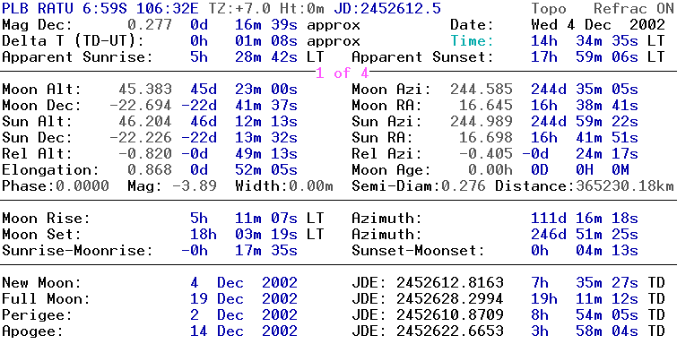This screenshot has width=677, height=344.
Task: Click Sun Azi decimal value 244.989
Action: click(x=482, y=122)
